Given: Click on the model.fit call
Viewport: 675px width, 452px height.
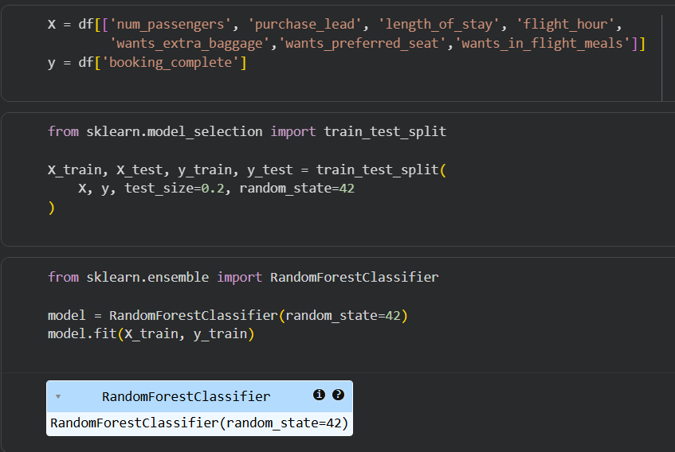Looking at the screenshot, I should point(151,334).
